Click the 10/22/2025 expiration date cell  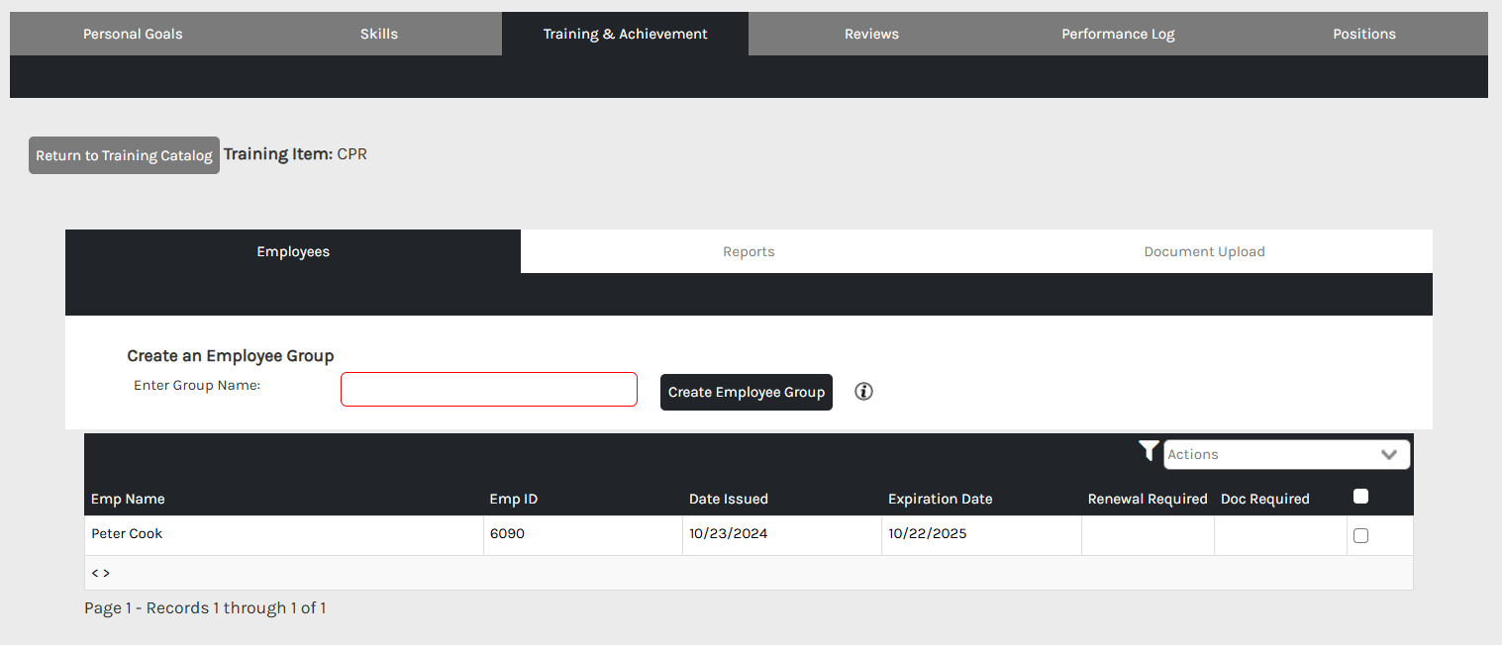(x=981, y=535)
